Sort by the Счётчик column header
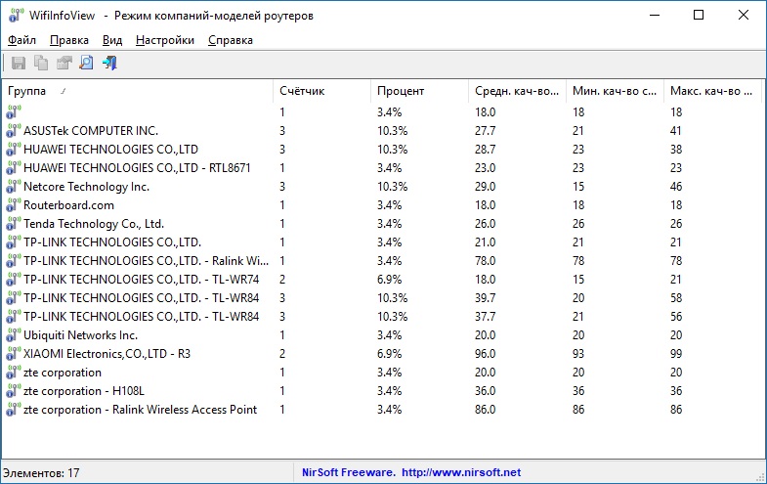Viewport: 767px width, 484px height. tap(321, 91)
